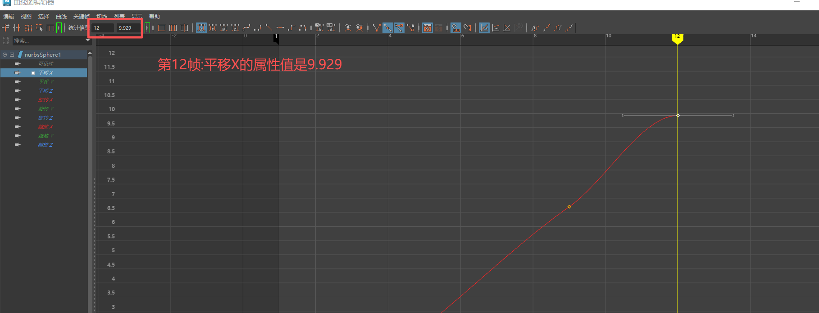Click the Swap Buffer Curves icon
The height and width of the screenshot is (313, 819).
(359, 28)
